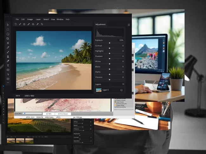Click the magnifier zoom icon in the options bar
The width and height of the screenshot is (206, 154).
point(33,24)
